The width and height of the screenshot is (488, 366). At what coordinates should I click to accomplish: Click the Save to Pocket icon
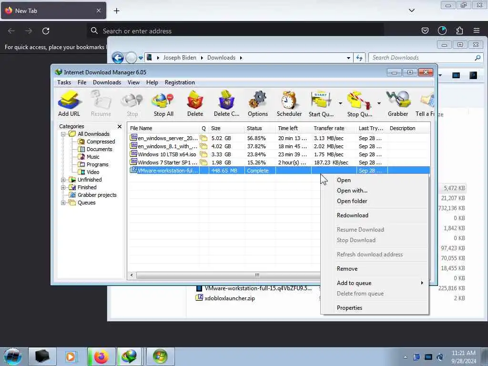click(x=425, y=30)
